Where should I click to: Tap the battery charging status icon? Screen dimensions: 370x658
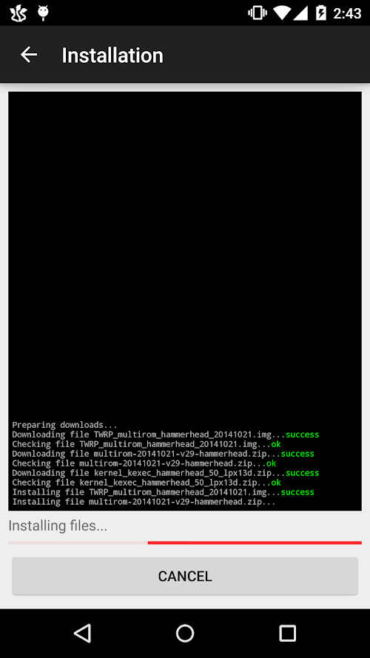click(320, 13)
